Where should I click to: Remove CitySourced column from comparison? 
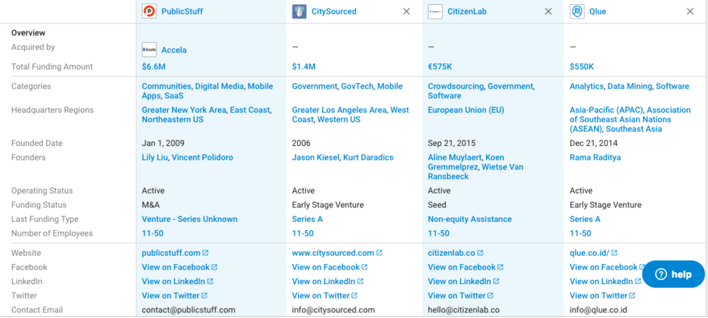406,12
